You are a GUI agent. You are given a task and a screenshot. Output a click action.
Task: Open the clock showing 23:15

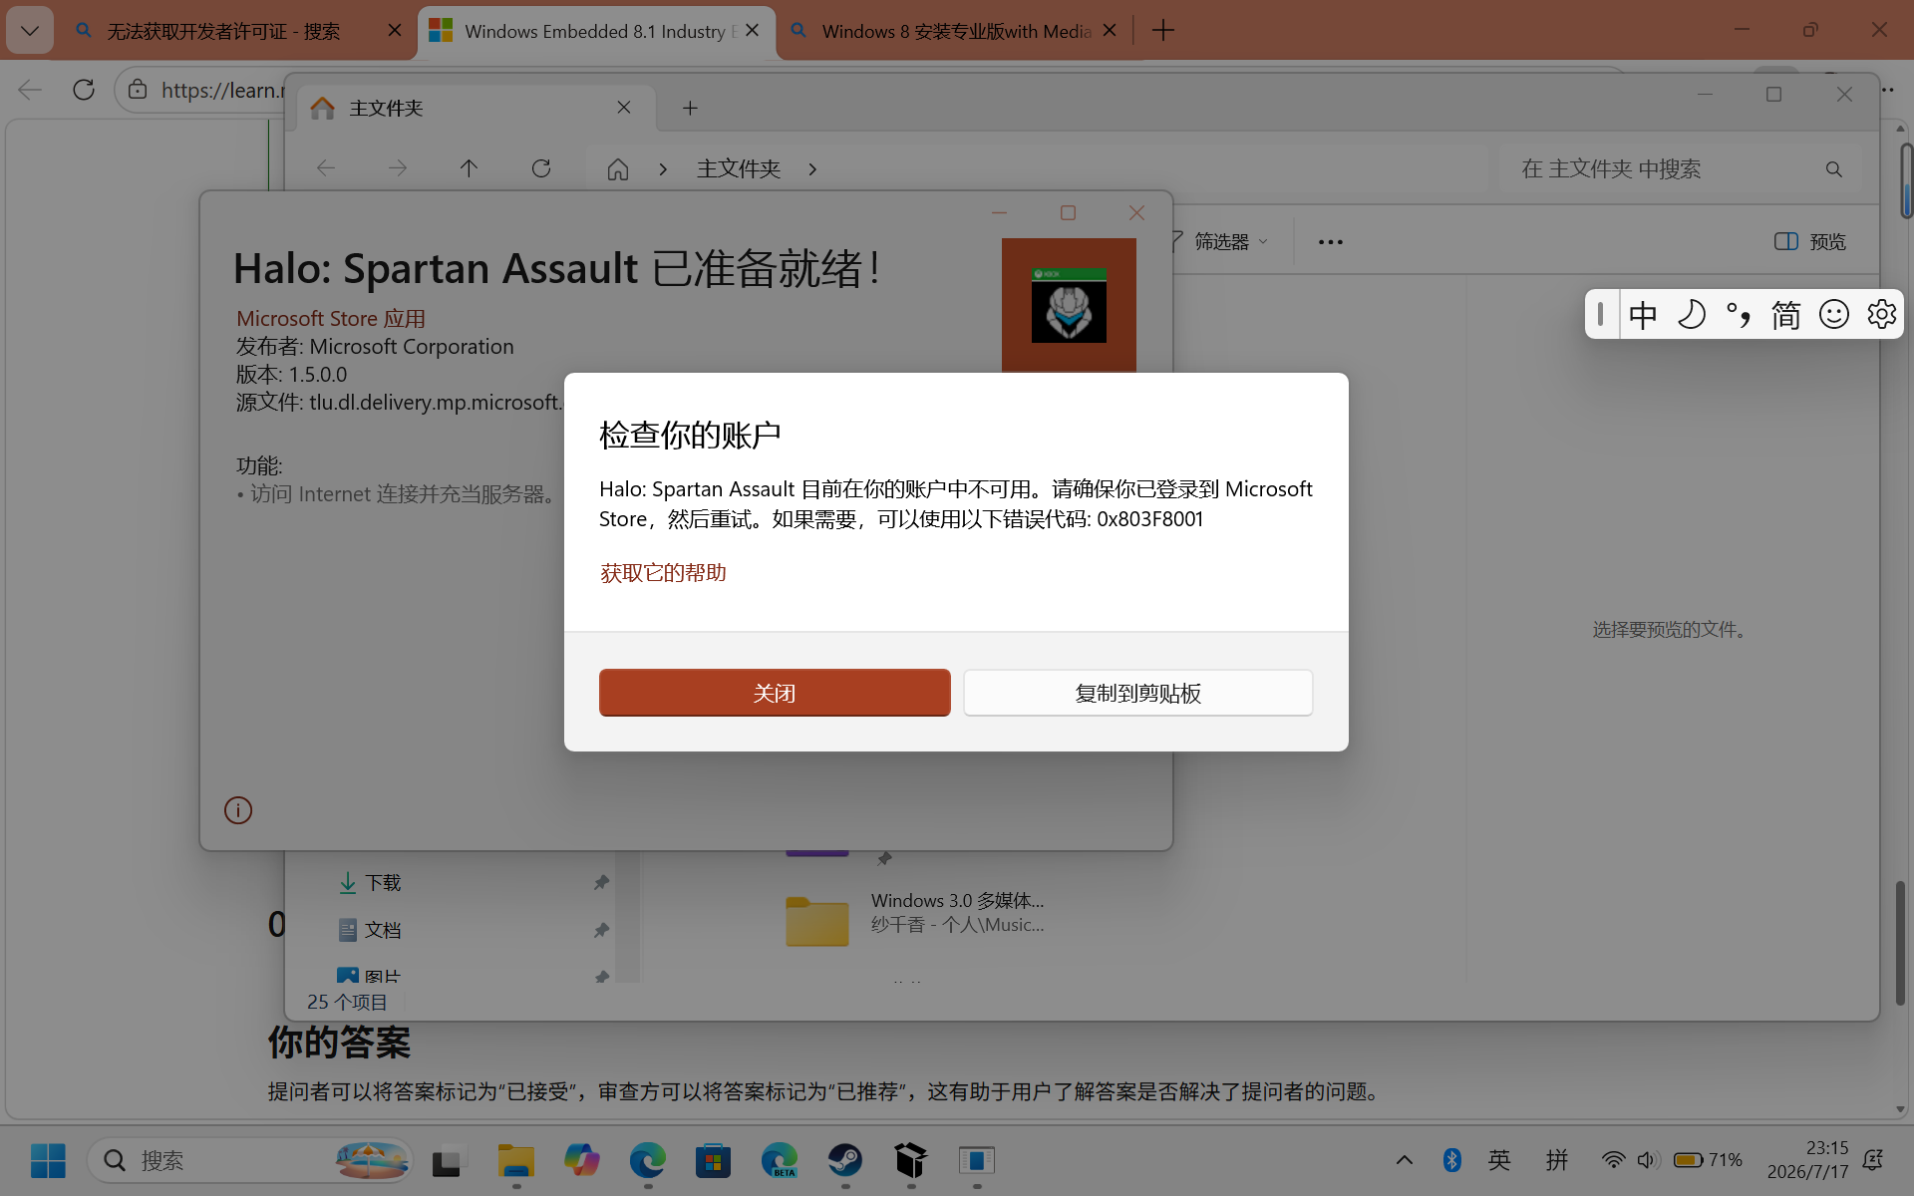1807,1160
